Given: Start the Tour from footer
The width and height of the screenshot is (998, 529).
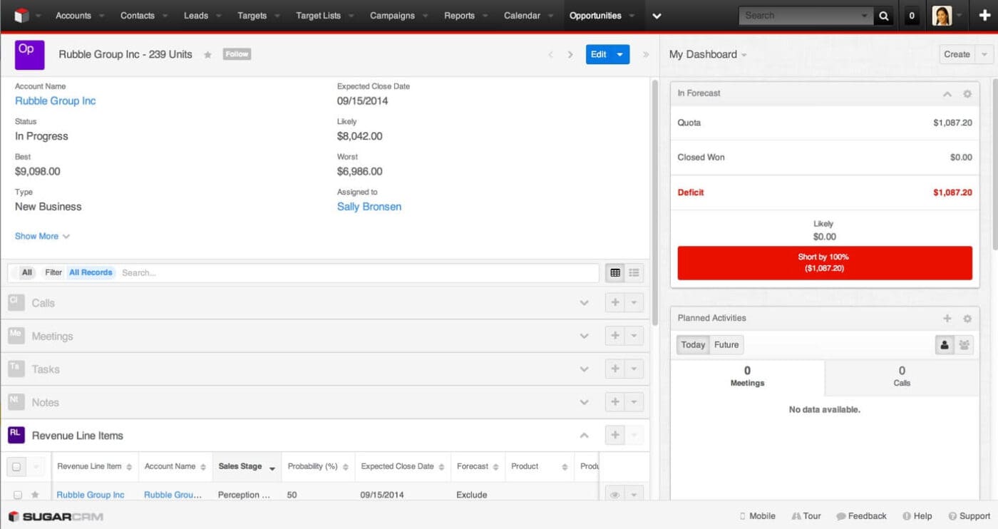Looking at the screenshot, I should point(806,516).
